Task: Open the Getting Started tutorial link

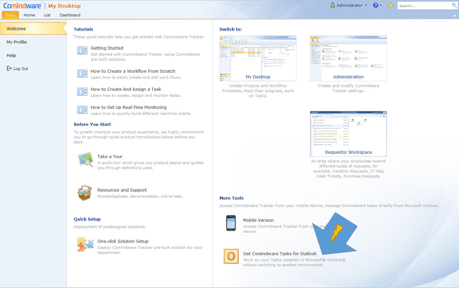Action: pyautogui.click(x=107, y=48)
